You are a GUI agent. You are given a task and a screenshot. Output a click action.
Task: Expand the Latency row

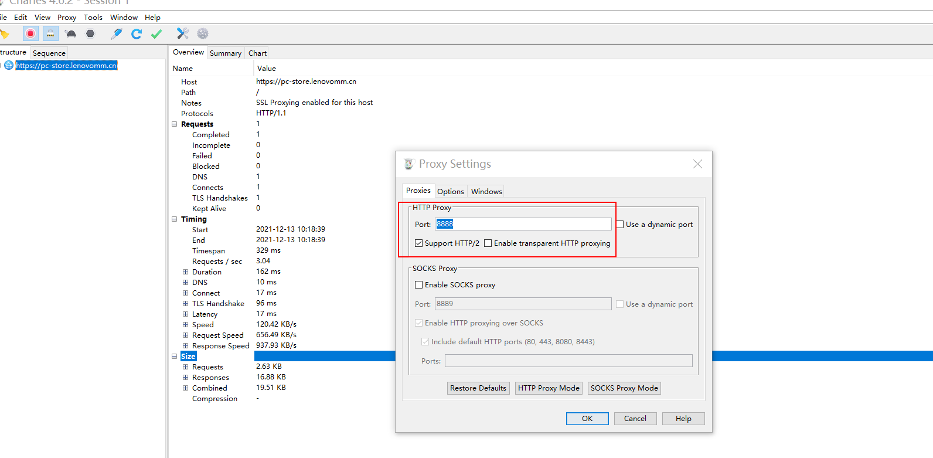pos(186,314)
